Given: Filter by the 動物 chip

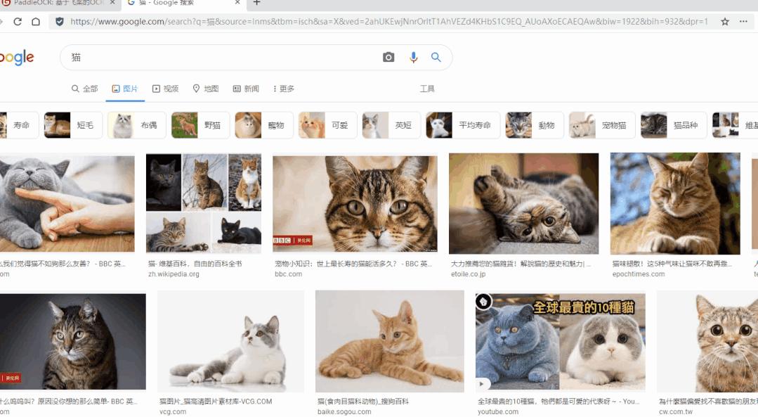Looking at the screenshot, I should (x=534, y=125).
